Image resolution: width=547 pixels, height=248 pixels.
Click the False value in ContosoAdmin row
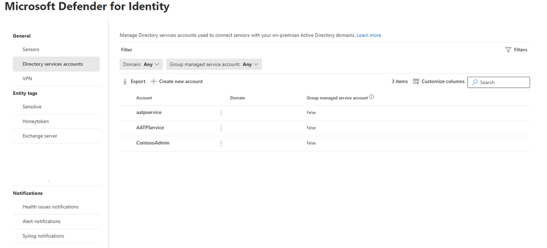click(x=311, y=143)
